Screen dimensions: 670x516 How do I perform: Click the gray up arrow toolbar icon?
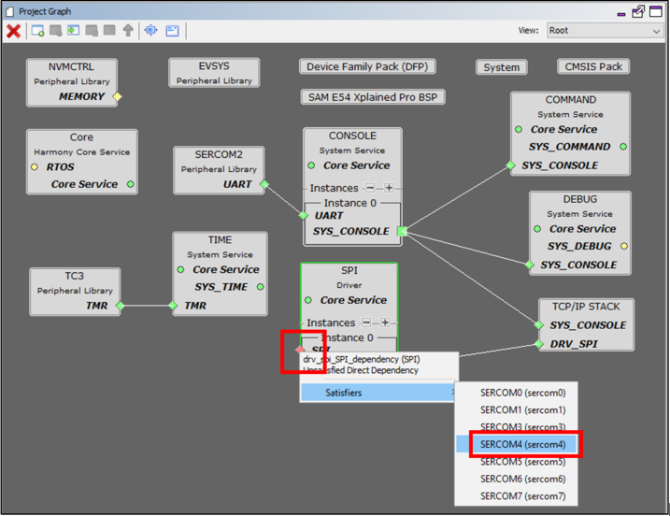point(128,31)
